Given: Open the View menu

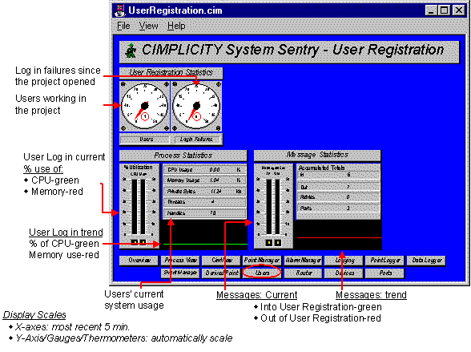Looking at the screenshot, I should [148, 26].
